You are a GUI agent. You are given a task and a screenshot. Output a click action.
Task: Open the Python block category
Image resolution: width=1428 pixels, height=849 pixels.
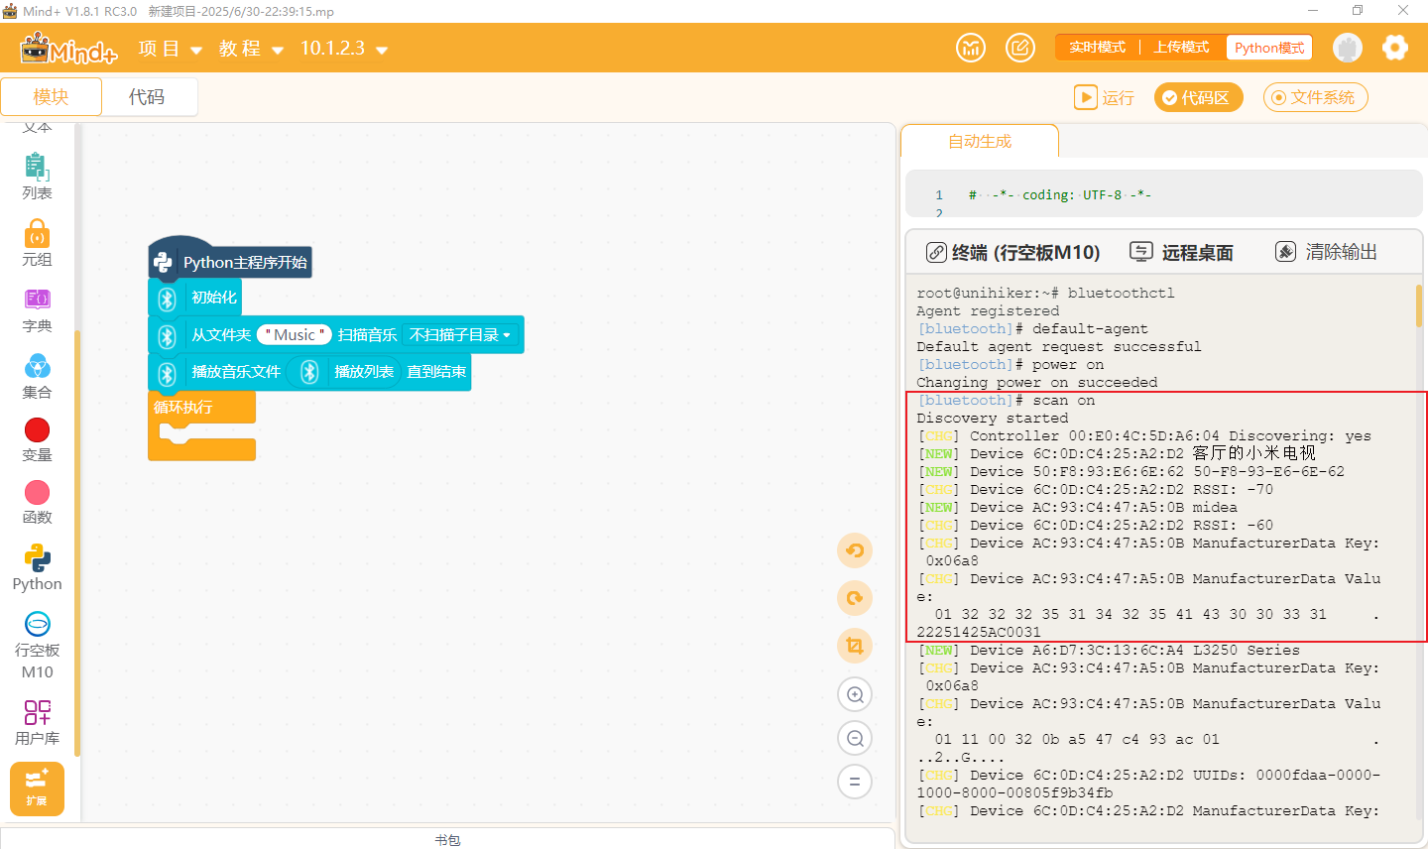37,567
